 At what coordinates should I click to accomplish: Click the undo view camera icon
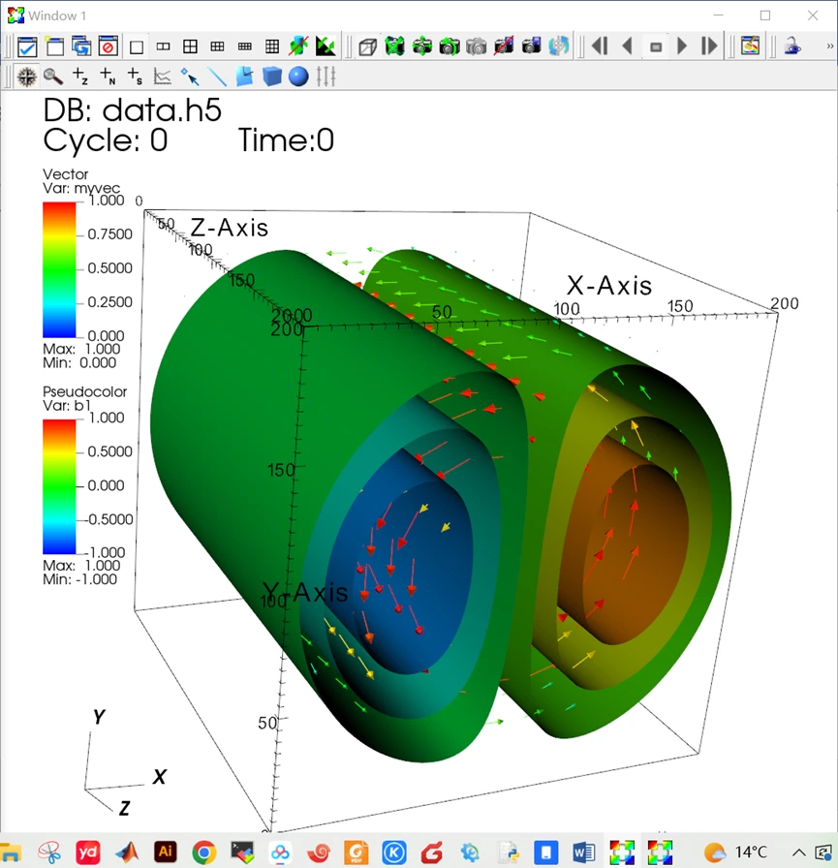(x=449, y=46)
